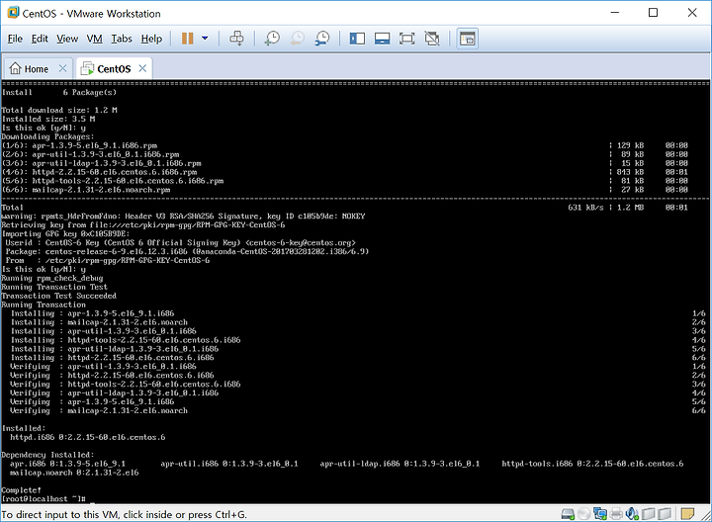Screen dimensions: 712x522
Task: Revert the VM to the previous snapshot
Action: pyautogui.click(x=298, y=39)
